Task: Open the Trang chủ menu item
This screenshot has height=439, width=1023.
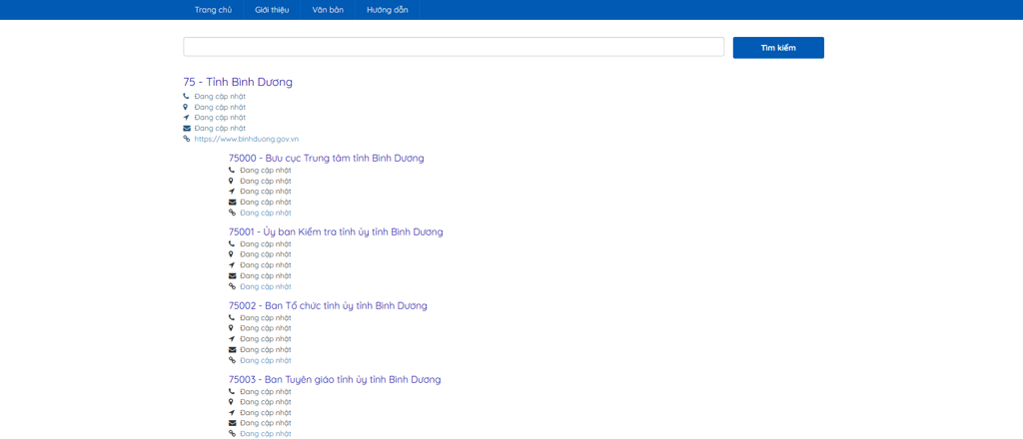Action: point(213,10)
